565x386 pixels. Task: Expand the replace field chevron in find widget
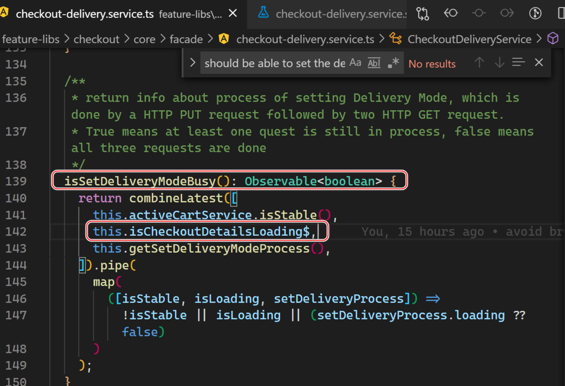(193, 63)
